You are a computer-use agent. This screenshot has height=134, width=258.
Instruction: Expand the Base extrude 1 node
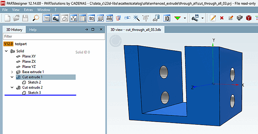[12, 72]
